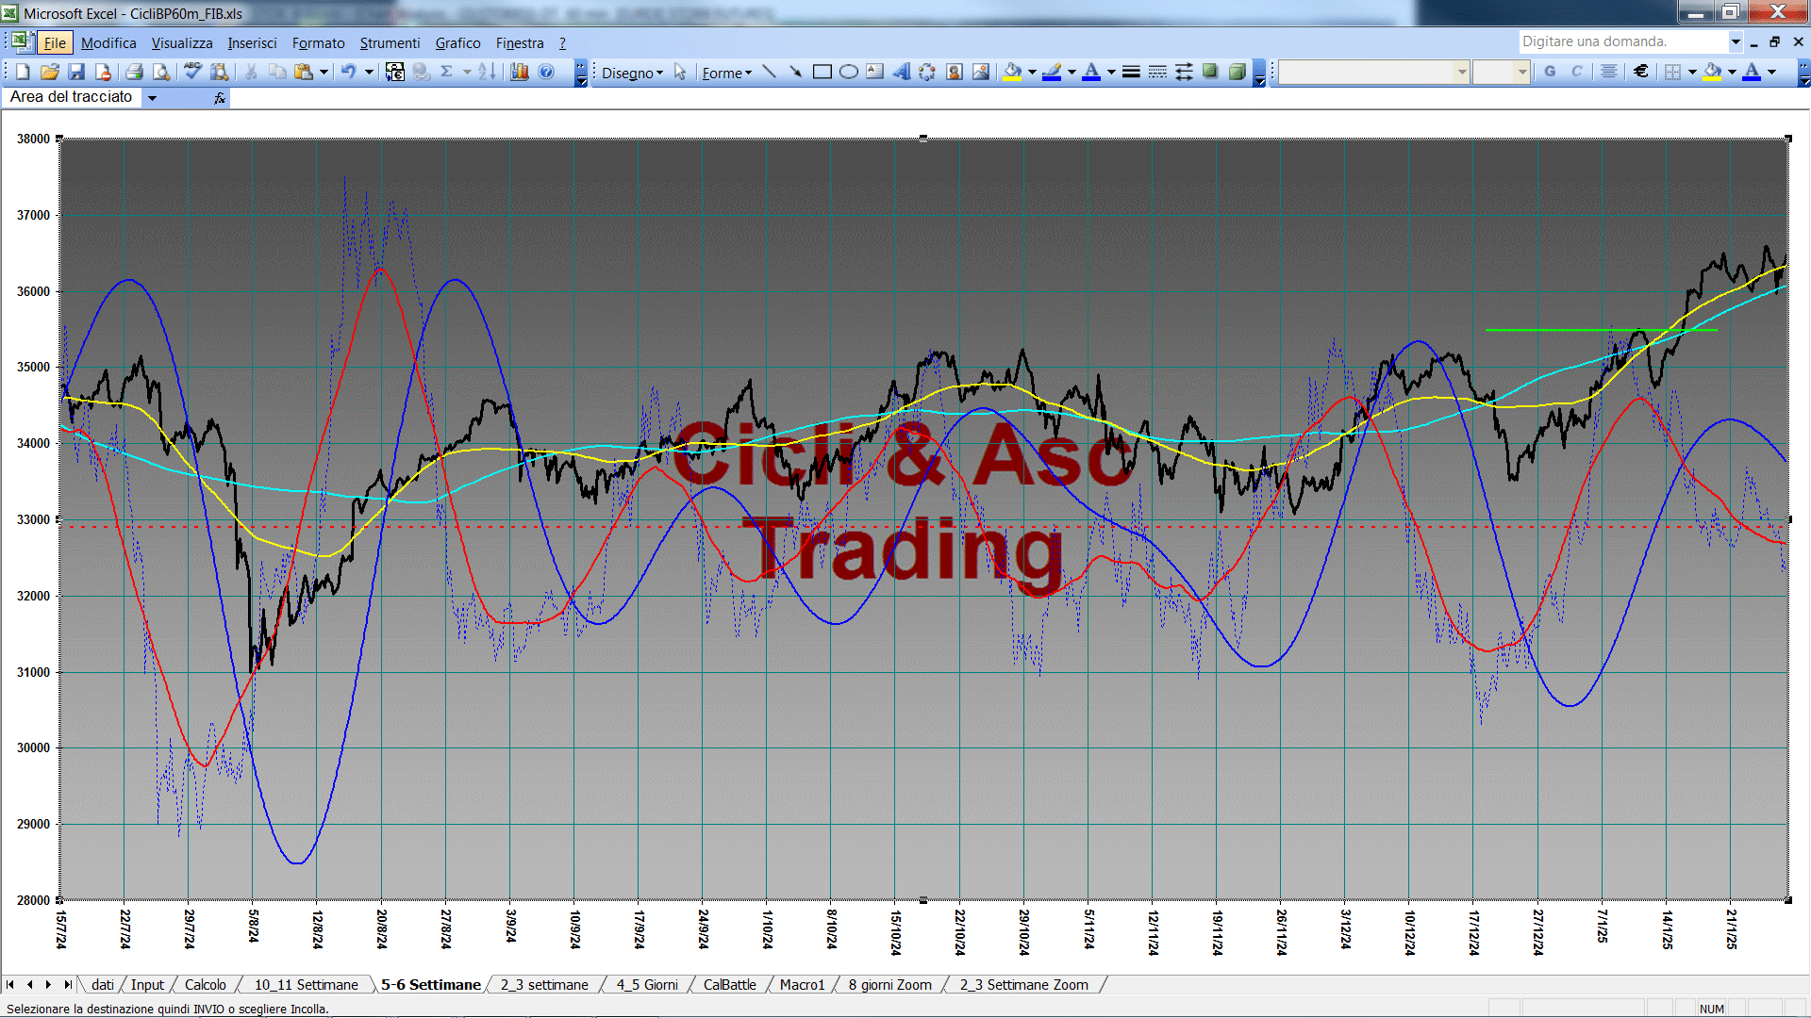Select the Select Objects arrow tool
Viewport: 1811px width, 1018px height.
pos(680,72)
